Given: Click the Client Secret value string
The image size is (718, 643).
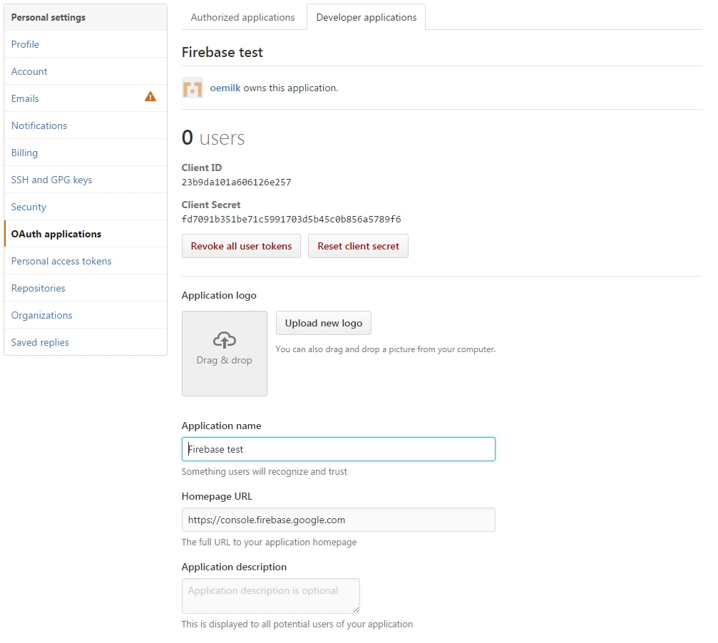Looking at the screenshot, I should click(x=291, y=220).
